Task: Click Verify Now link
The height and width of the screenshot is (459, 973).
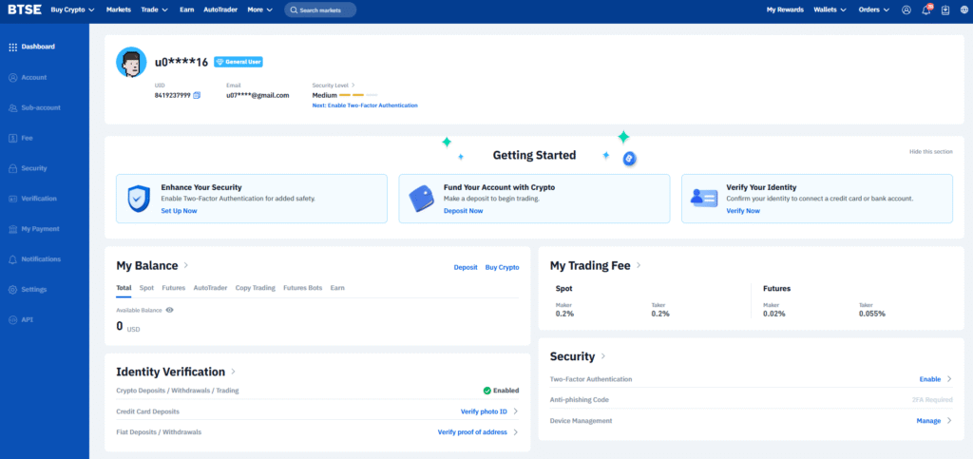Action: pos(743,211)
